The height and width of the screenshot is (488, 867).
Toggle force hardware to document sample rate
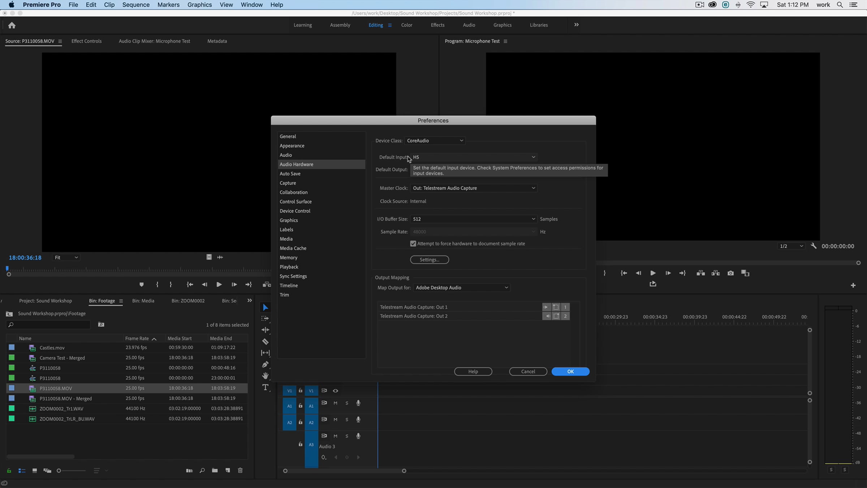click(413, 244)
